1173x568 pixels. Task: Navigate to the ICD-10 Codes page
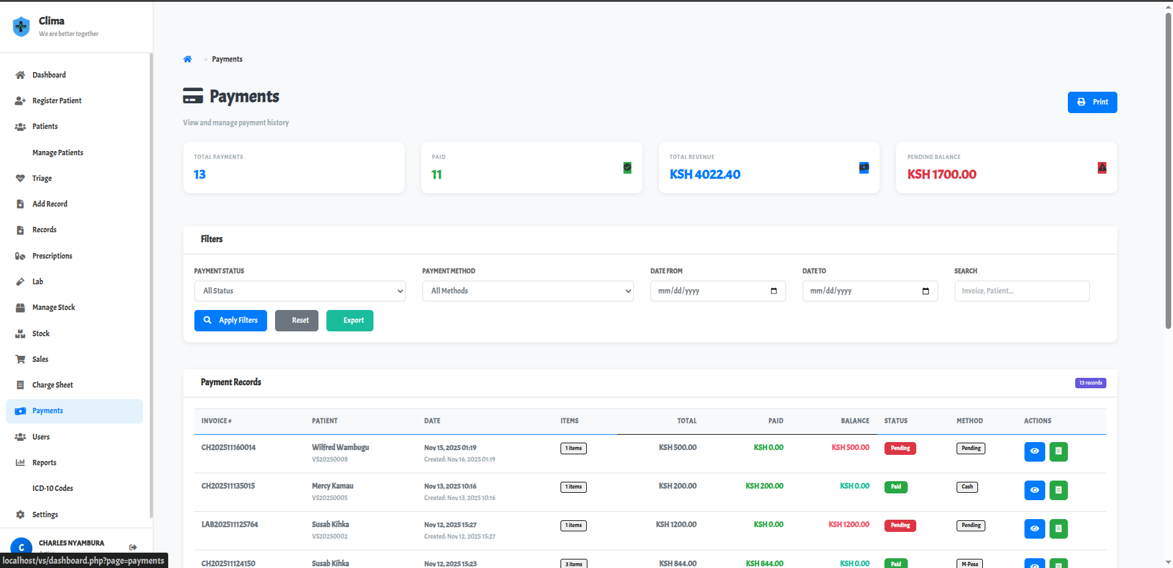[53, 488]
